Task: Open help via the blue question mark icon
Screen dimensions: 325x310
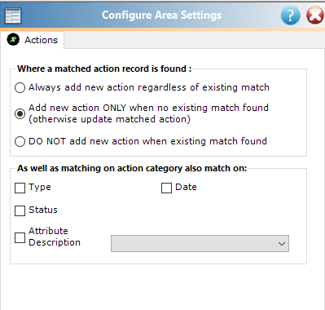Action: tap(290, 15)
